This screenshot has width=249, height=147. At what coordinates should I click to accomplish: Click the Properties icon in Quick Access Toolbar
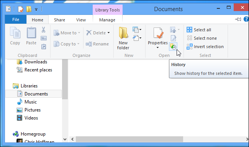pyautogui.click(x=21, y=9)
